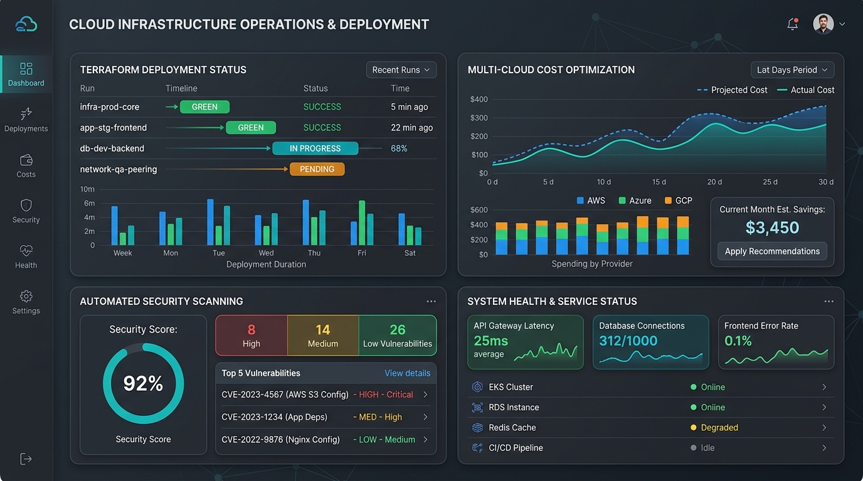This screenshot has height=481, width=863.
Task: Click the Dashboard grid icon
Action: (x=26, y=68)
